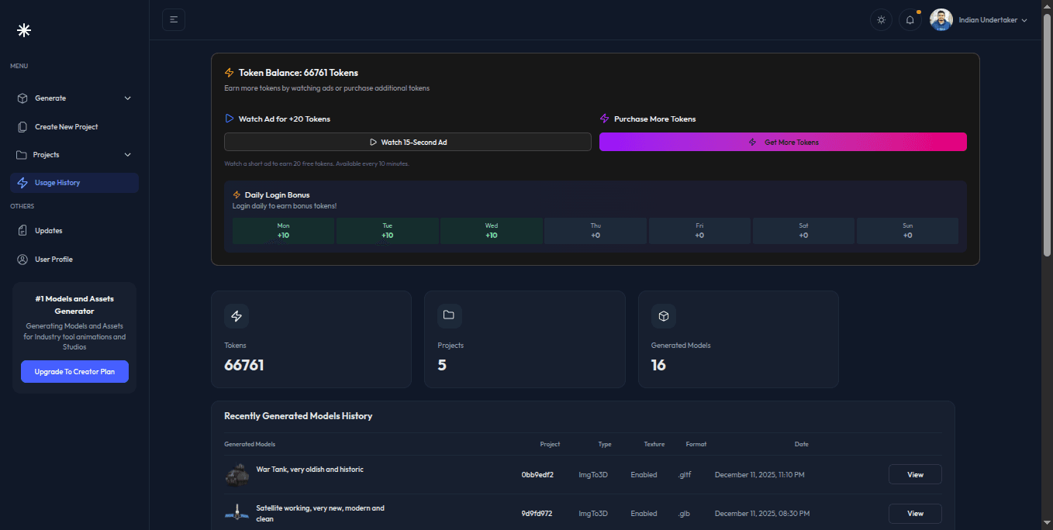Toggle light mode with the sun icon
The height and width of the screenshot is (530, 1053).
click(x=881, y=20)
